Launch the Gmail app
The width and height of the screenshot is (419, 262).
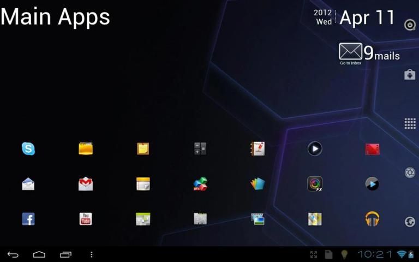click(86, 184)
